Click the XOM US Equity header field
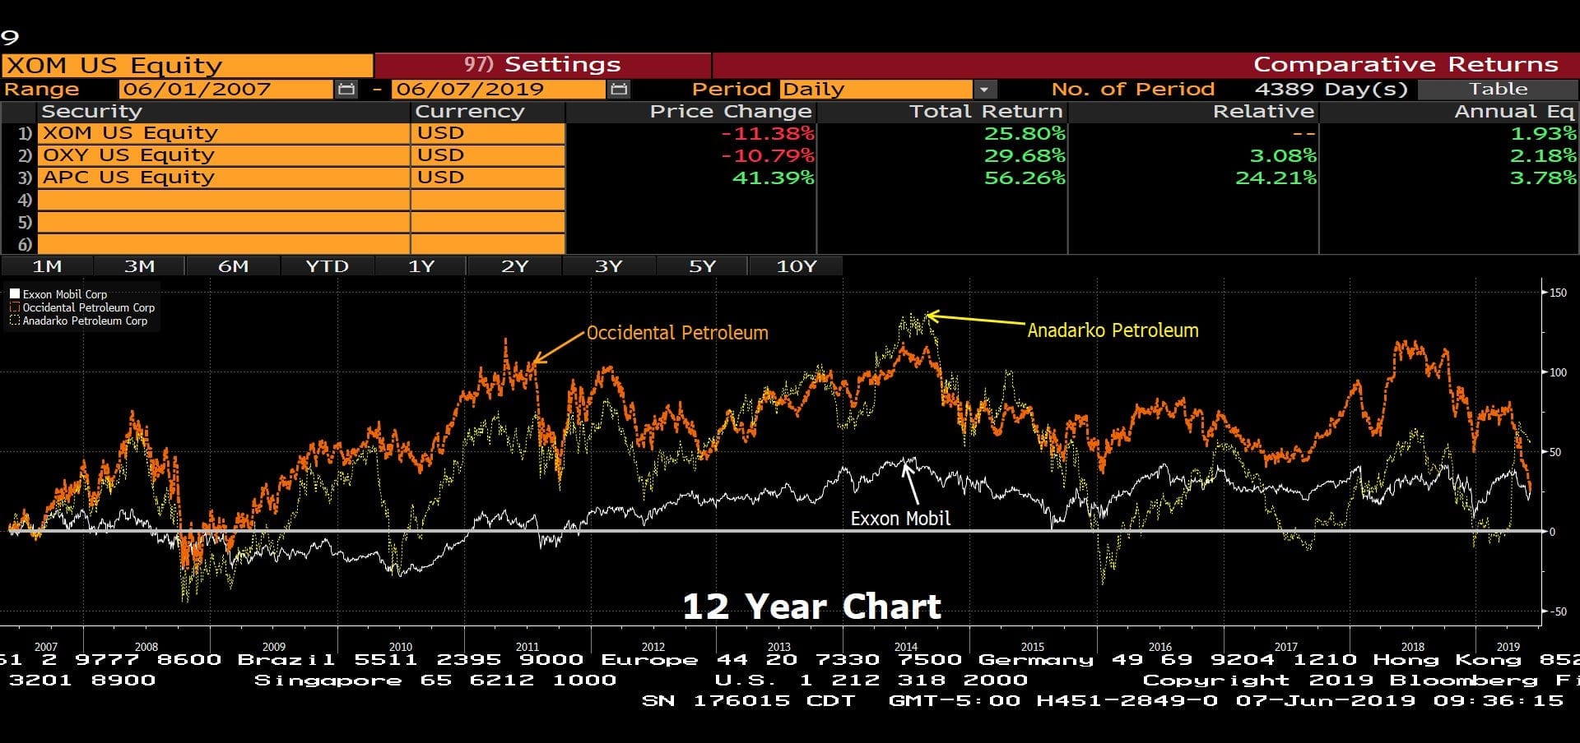The width and height of the screenshot is (1580, 743). tap(188, 65)
